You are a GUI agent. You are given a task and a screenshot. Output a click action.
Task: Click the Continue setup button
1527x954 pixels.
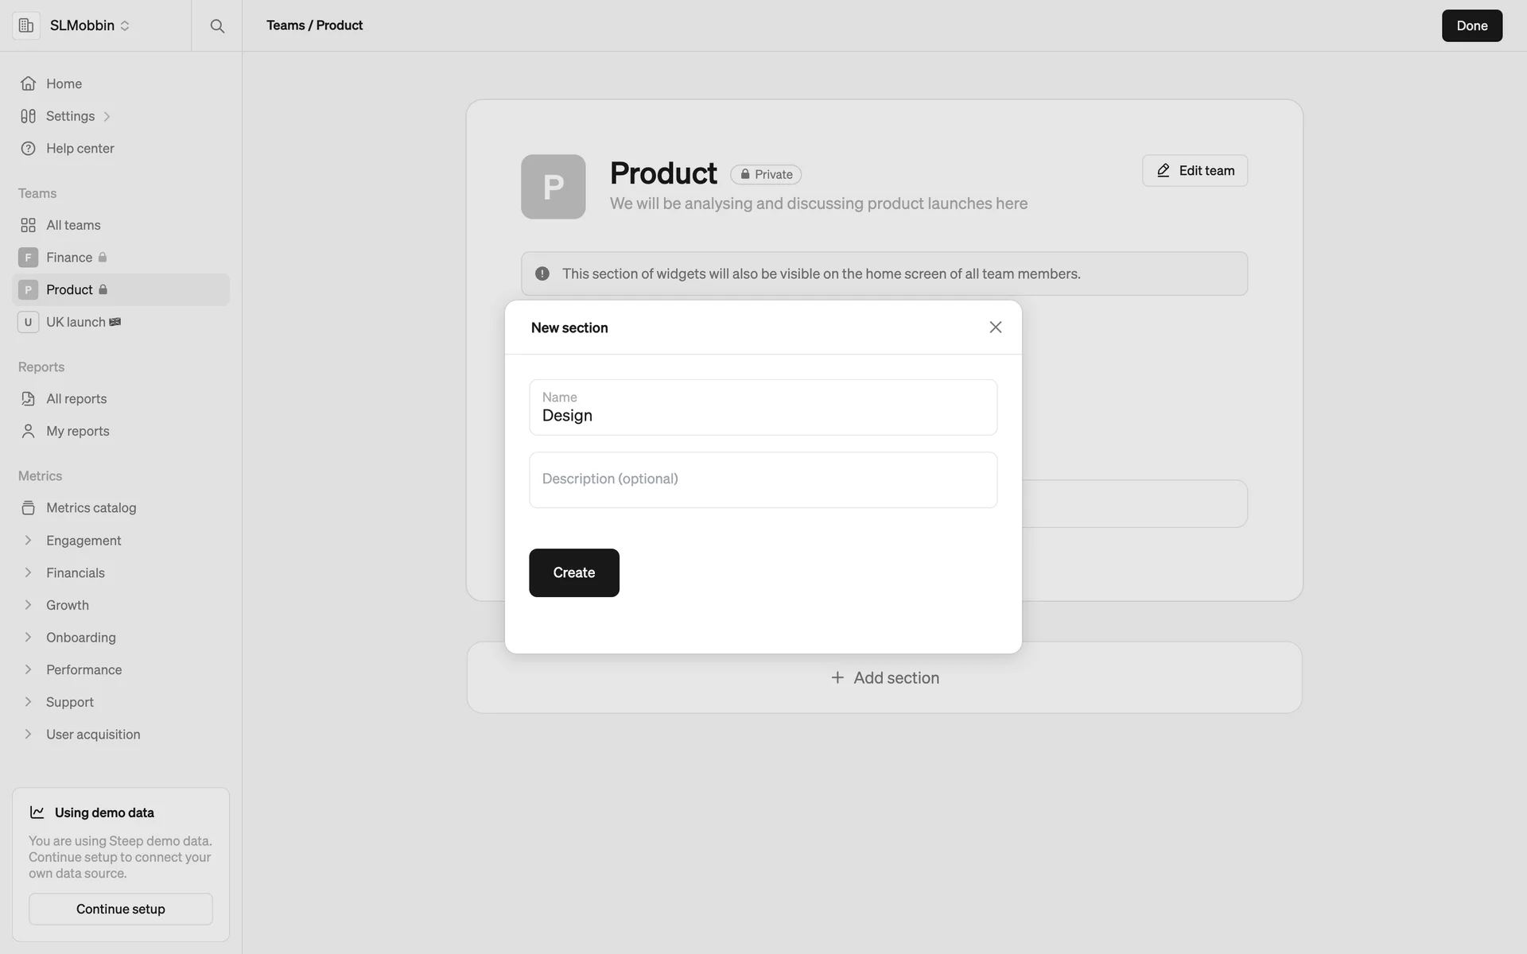[x=121, y=909]
